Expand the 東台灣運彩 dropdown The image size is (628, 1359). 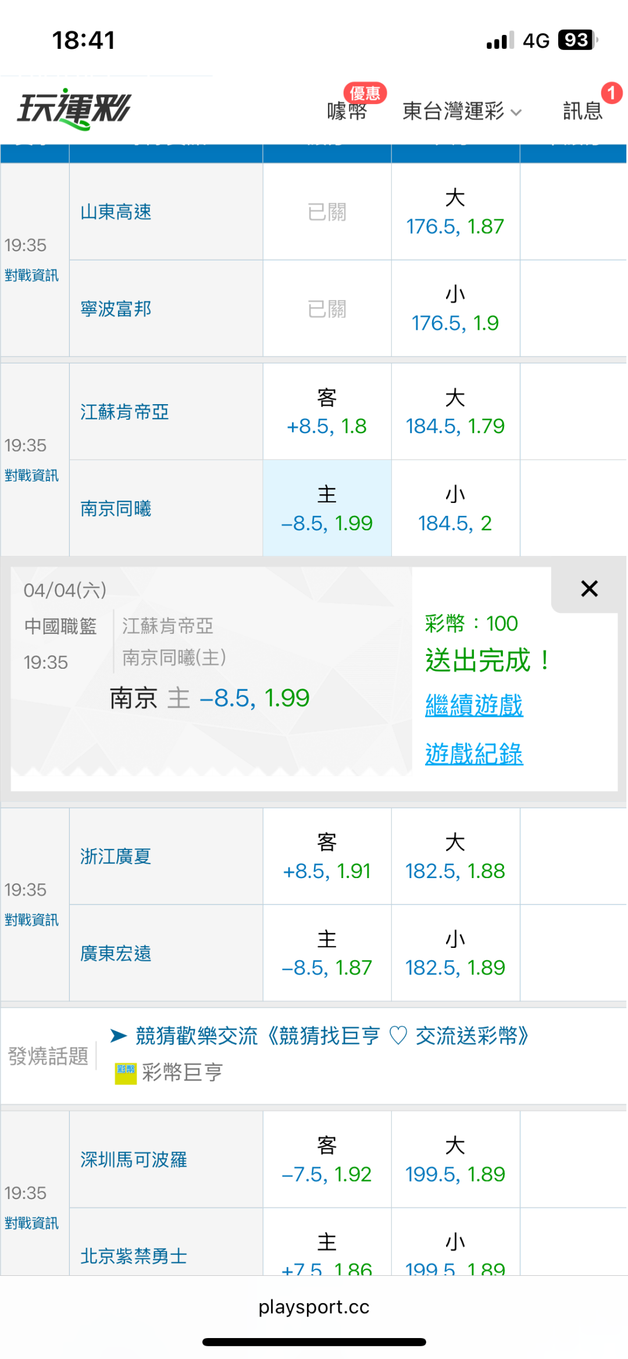coord(462,110)
